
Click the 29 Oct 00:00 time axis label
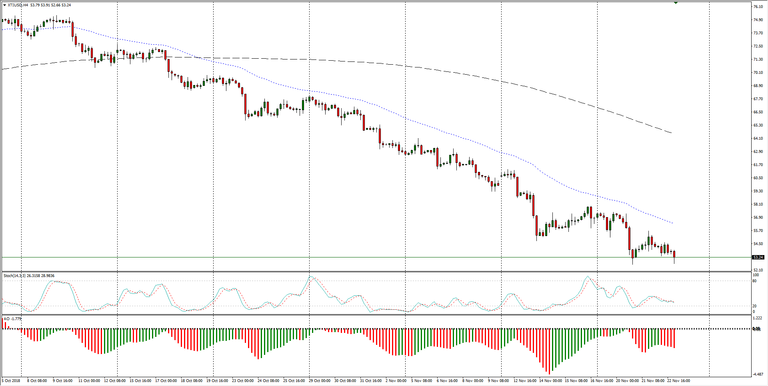[320, 381]
